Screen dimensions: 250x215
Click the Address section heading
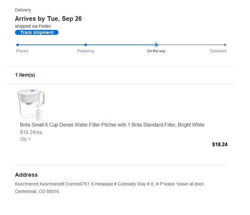(x=26, y=175)
